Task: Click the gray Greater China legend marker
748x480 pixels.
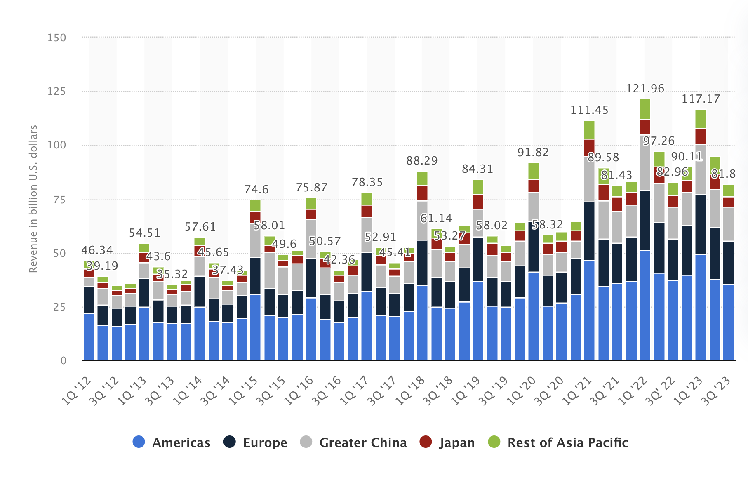Action: [x=306, y=442]
